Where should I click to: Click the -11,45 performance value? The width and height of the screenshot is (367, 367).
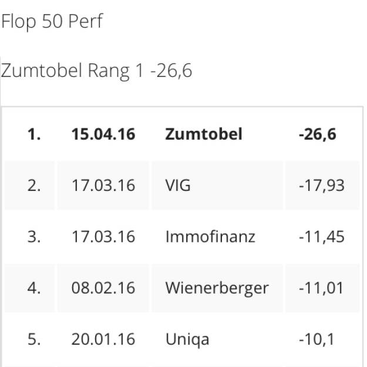(x=321, y=237)
